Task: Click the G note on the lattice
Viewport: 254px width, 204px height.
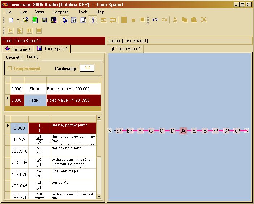Action: point(161,131)
